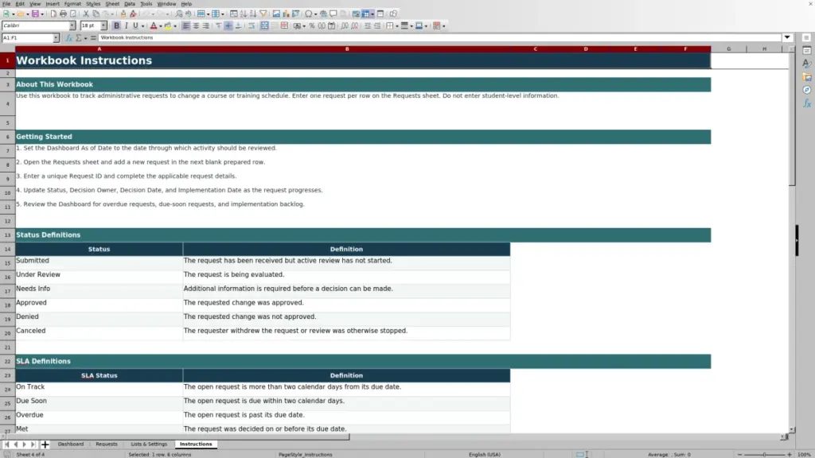Click the Clone Formatting paintbrush icon
Viewport: 815px width, 458px height.
pyautogui.click(x=123, y=14)
